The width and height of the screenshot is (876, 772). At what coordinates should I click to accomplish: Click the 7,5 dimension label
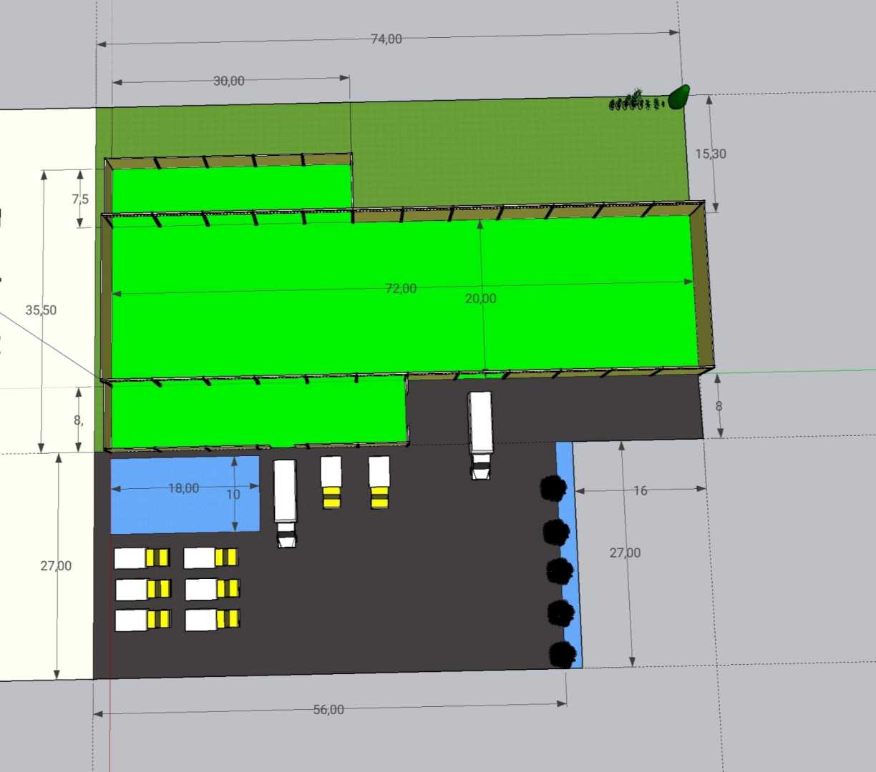[x=80, y=199]
